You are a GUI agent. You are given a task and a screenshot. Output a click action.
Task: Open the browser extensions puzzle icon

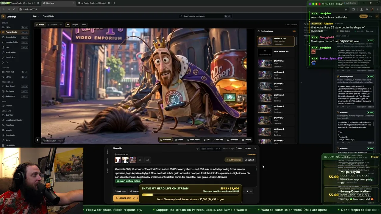pos(353,9)
